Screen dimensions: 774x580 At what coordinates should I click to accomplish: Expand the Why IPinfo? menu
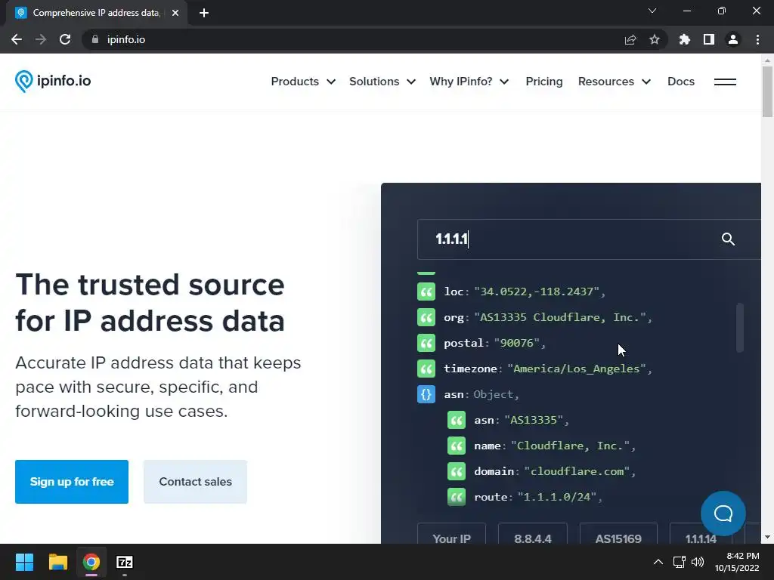pos(469,82)
